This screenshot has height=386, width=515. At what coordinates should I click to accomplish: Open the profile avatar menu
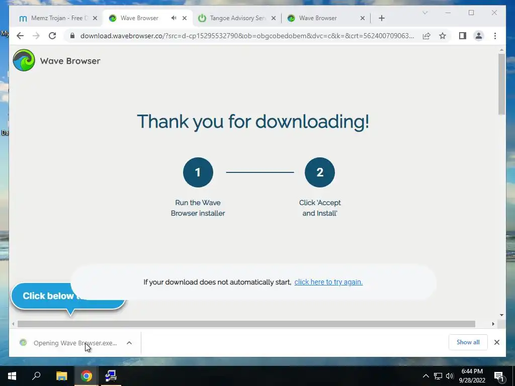[x=479, y=36]
